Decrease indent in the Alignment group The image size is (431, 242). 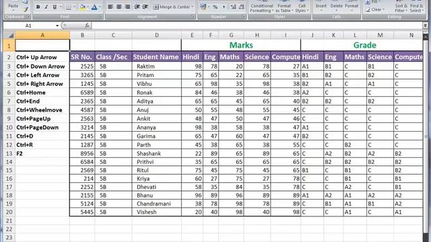point(137,7)
